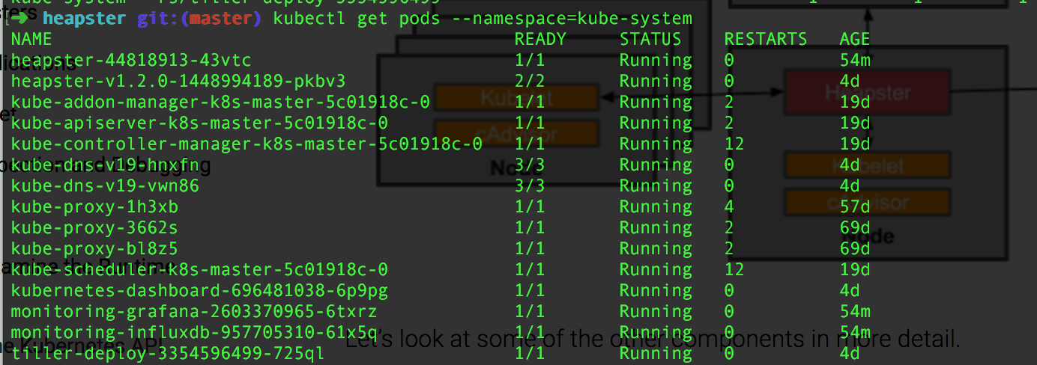Image resolution: width=1037 pixels, height=365 pixels.
Task: Click the kube-dns-v19-vwn86 pod name
Action: 105,185
